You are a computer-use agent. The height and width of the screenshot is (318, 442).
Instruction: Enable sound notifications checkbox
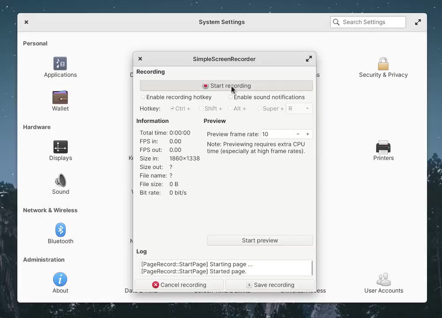click(x=230, y=97)
